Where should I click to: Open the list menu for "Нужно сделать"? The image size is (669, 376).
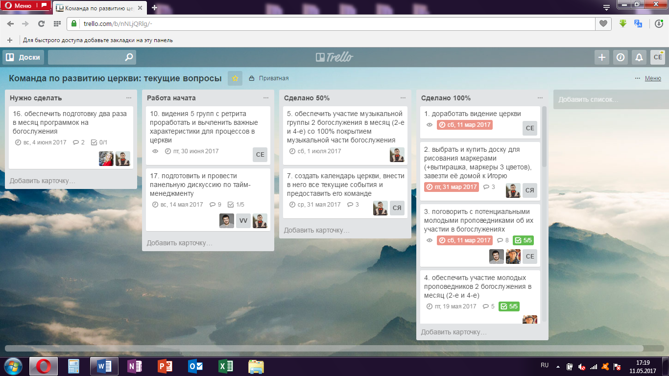coord(129,98)
